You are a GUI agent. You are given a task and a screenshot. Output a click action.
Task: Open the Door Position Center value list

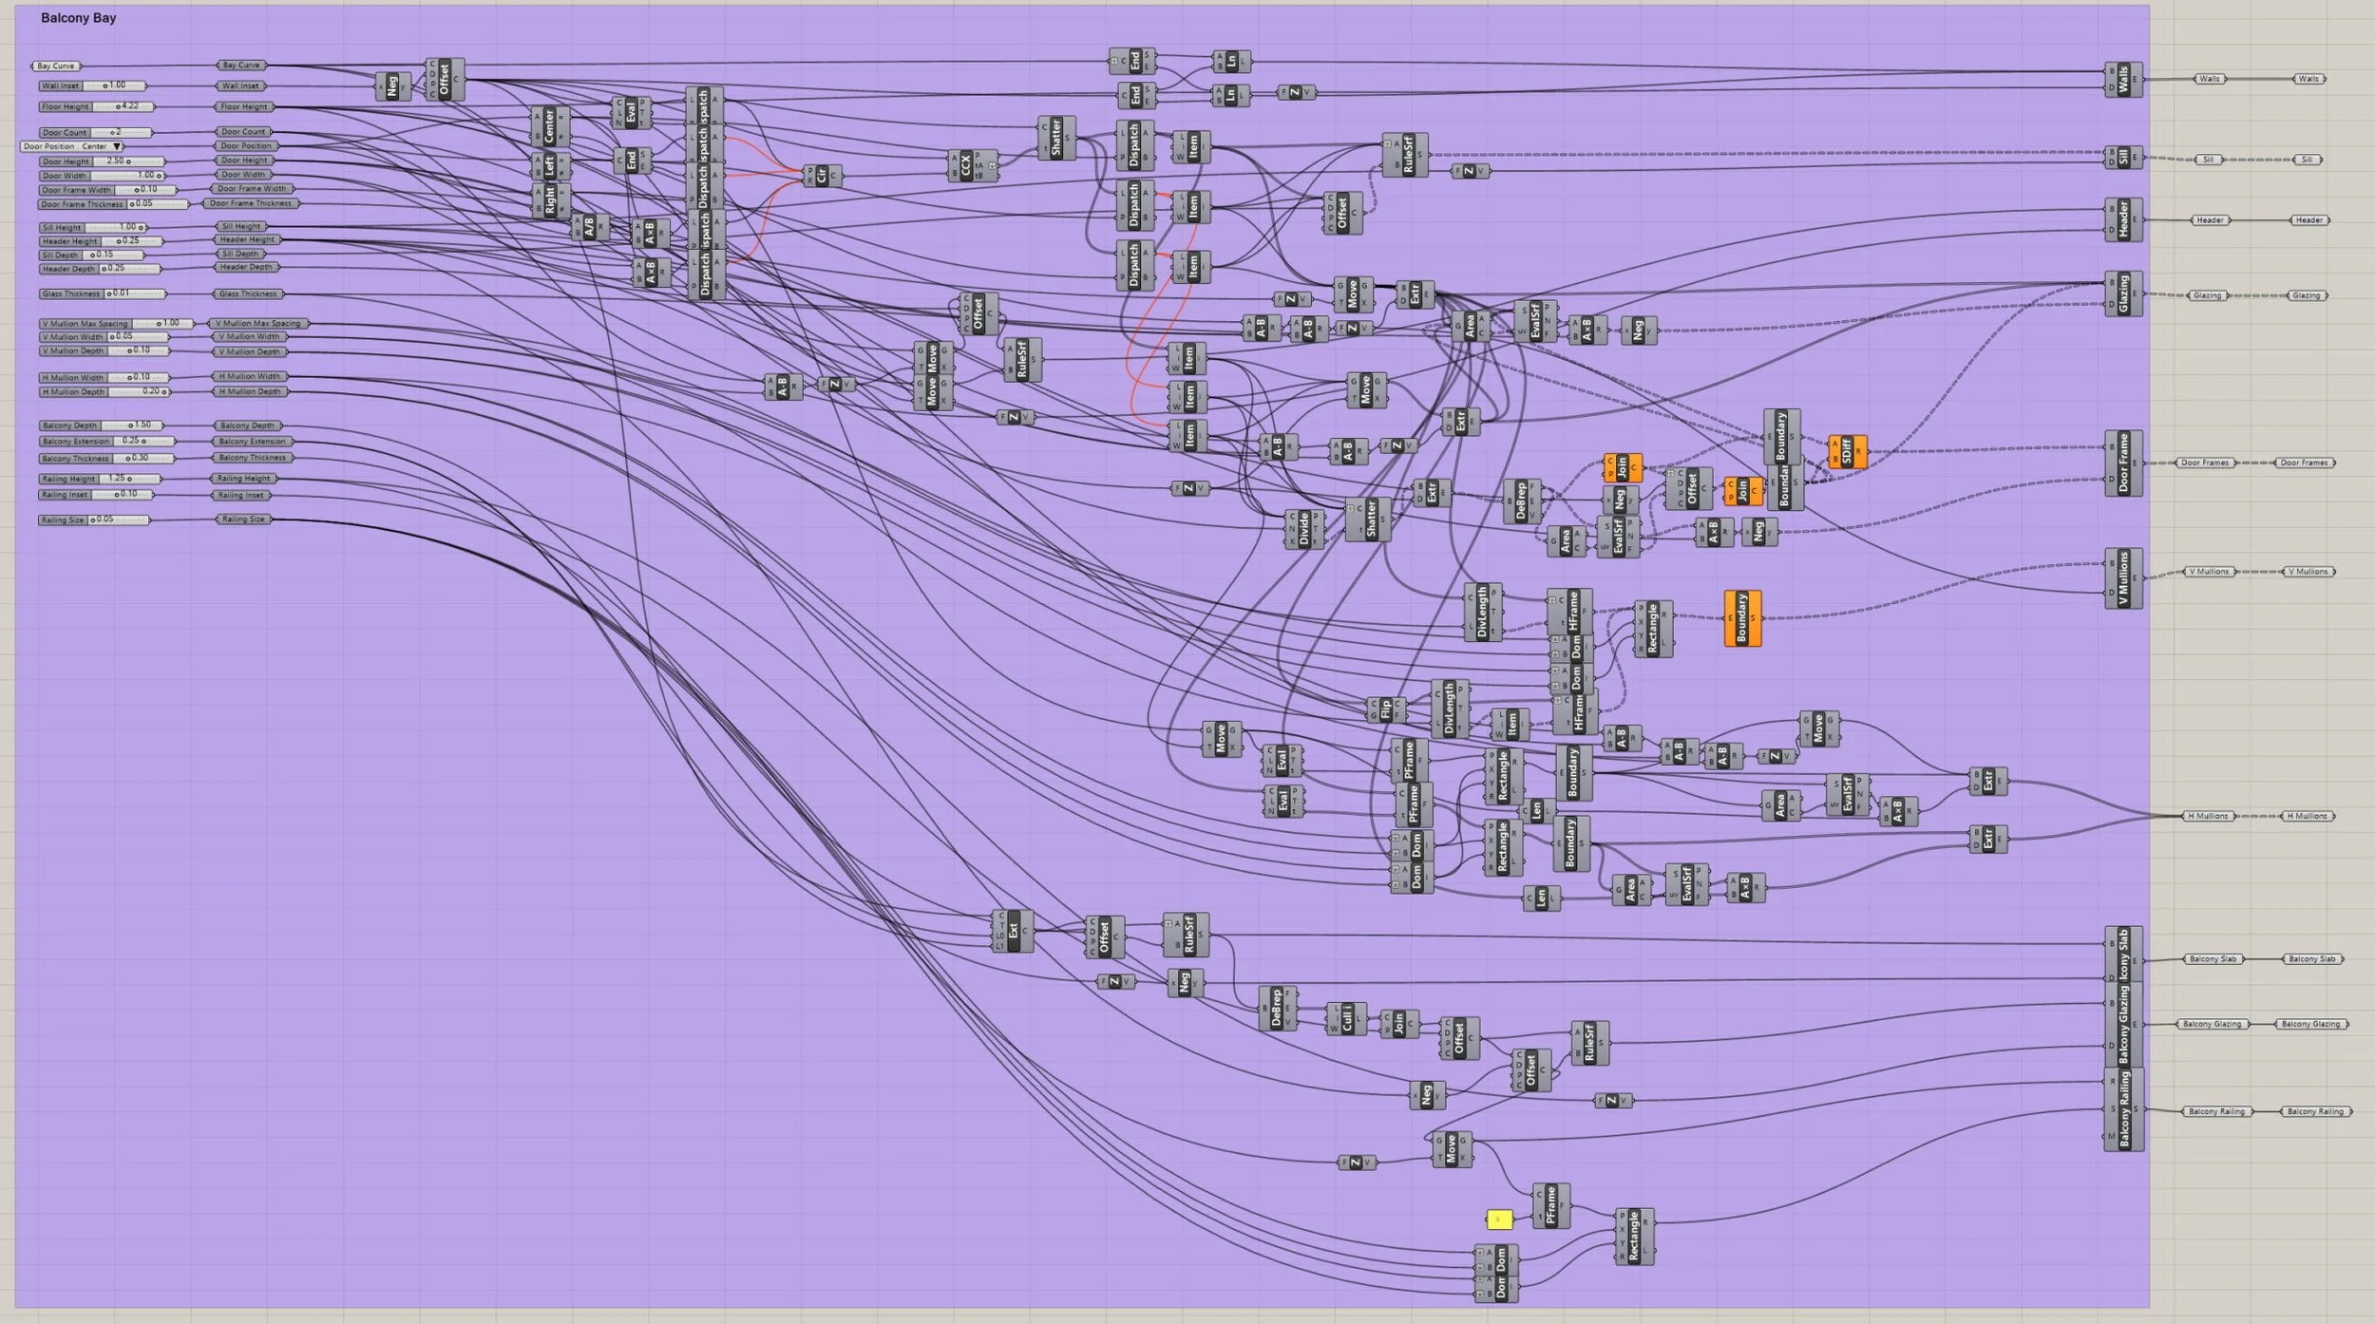pos(72,146)
